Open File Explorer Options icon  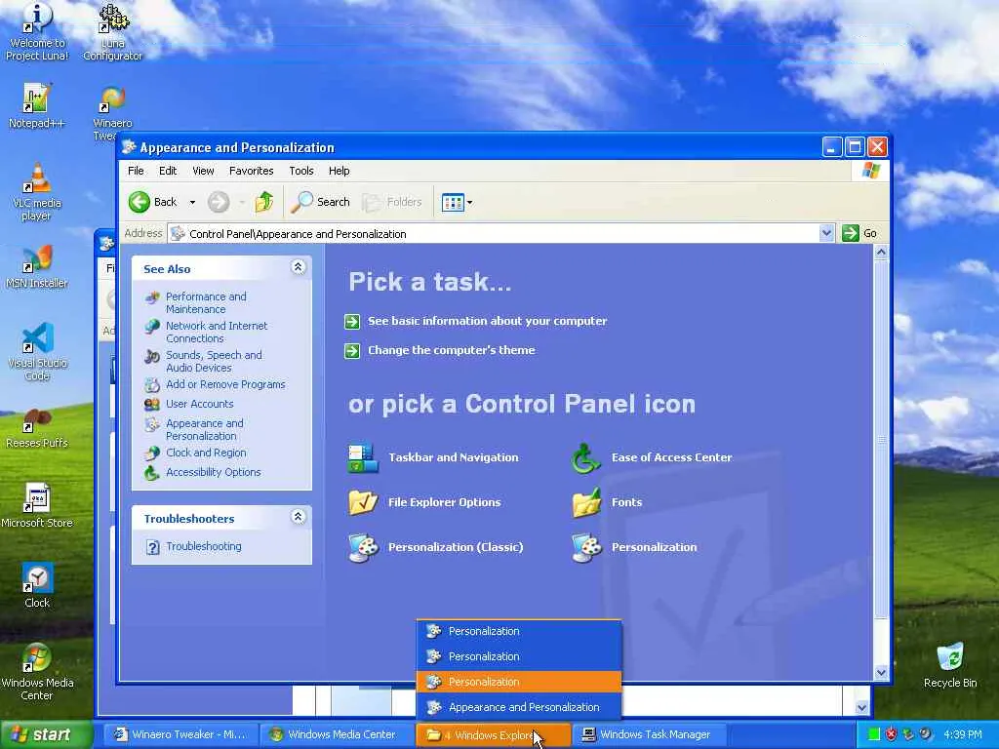tap(363, 502)
